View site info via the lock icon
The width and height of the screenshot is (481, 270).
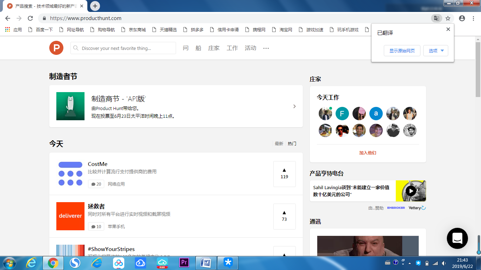click(44, 18)
